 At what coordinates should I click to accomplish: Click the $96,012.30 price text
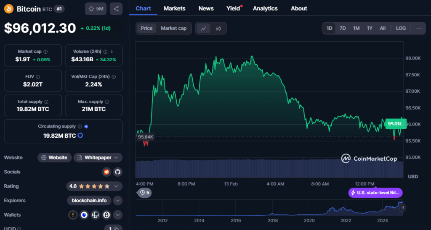40,28
